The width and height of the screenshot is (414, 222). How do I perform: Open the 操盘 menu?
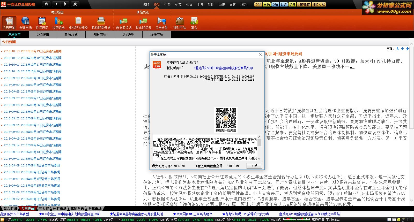[x=157, y=4]
